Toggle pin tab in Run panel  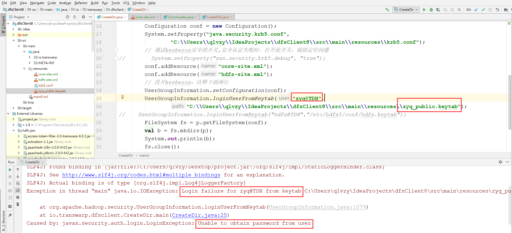click(x=10, y=215)
